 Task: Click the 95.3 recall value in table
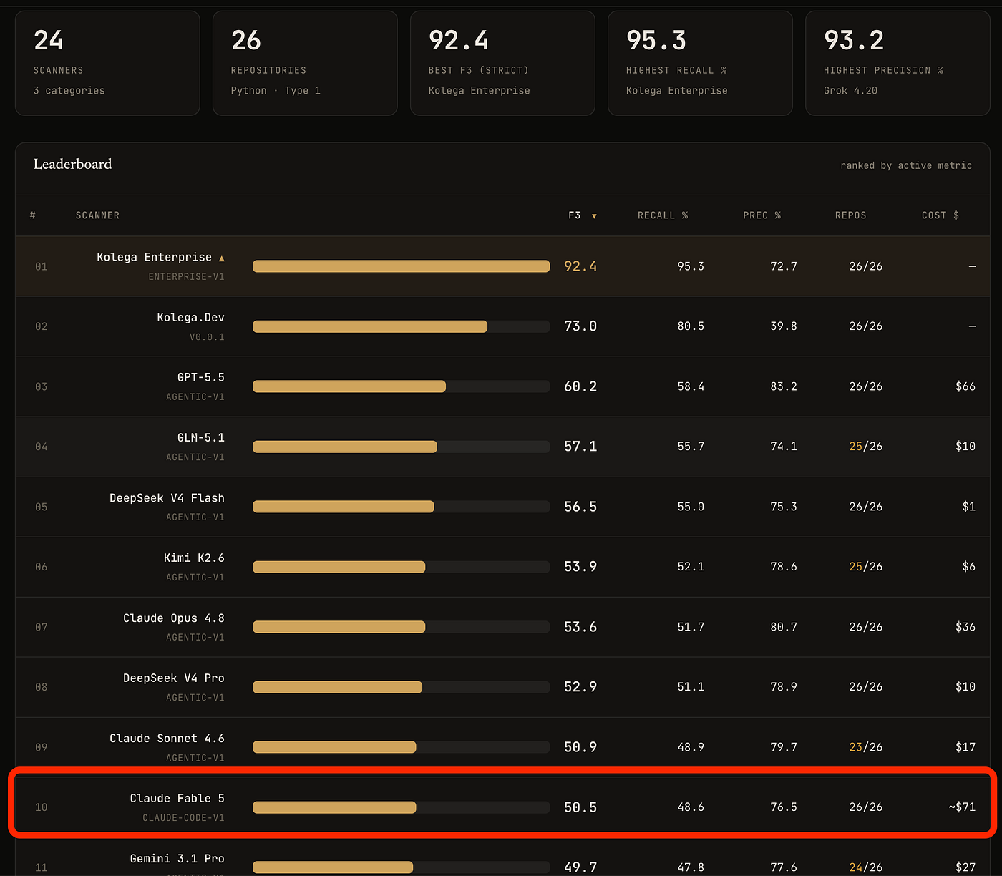coord(691,266)
